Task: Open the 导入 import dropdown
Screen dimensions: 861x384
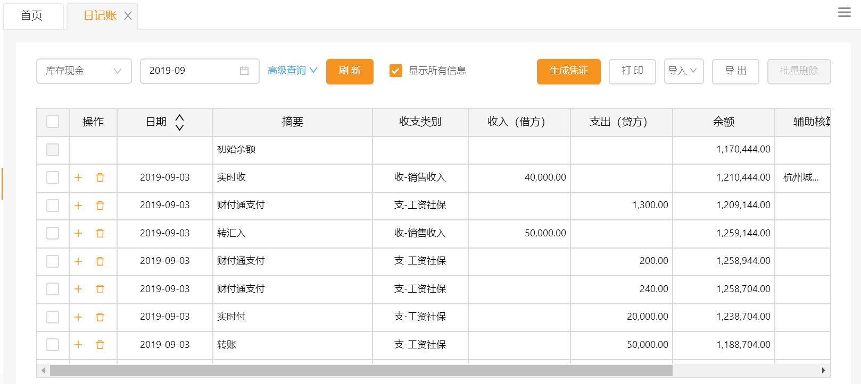Action: tap(684, 71)
